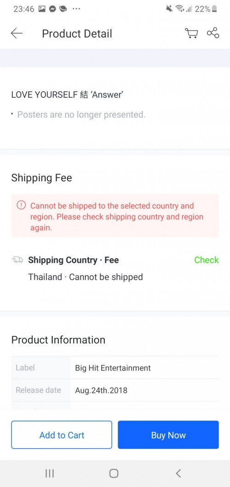Tap the red shipping error banner
This screenshot has height=487, width=230.
[x=115, y=216]
